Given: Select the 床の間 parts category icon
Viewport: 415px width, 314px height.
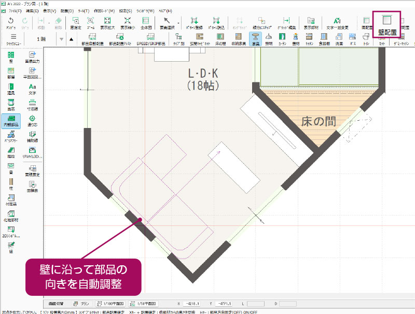Looking at the screenshot, I should [220, 39].
